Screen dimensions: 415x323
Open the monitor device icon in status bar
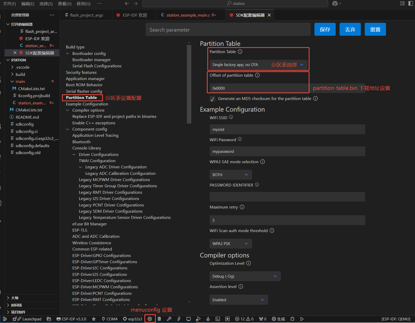pos(188,319)
